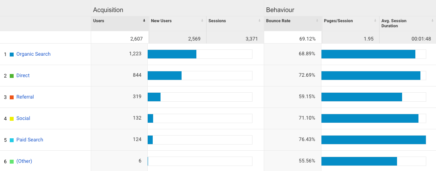Image resolution: width=436 pixels, height=171 pixels.
Task: Click Social users value 132
Action: click(137, 118)
